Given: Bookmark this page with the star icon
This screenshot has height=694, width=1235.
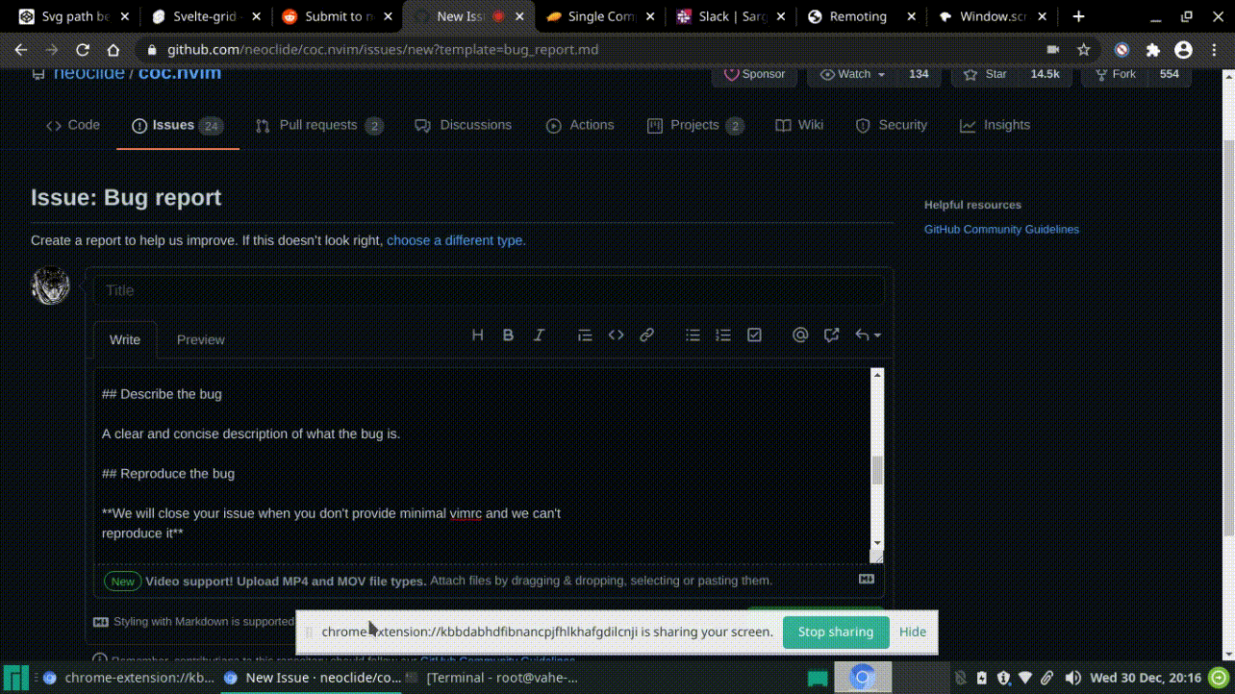Looking at the screenshot, I should point(1083,50).
